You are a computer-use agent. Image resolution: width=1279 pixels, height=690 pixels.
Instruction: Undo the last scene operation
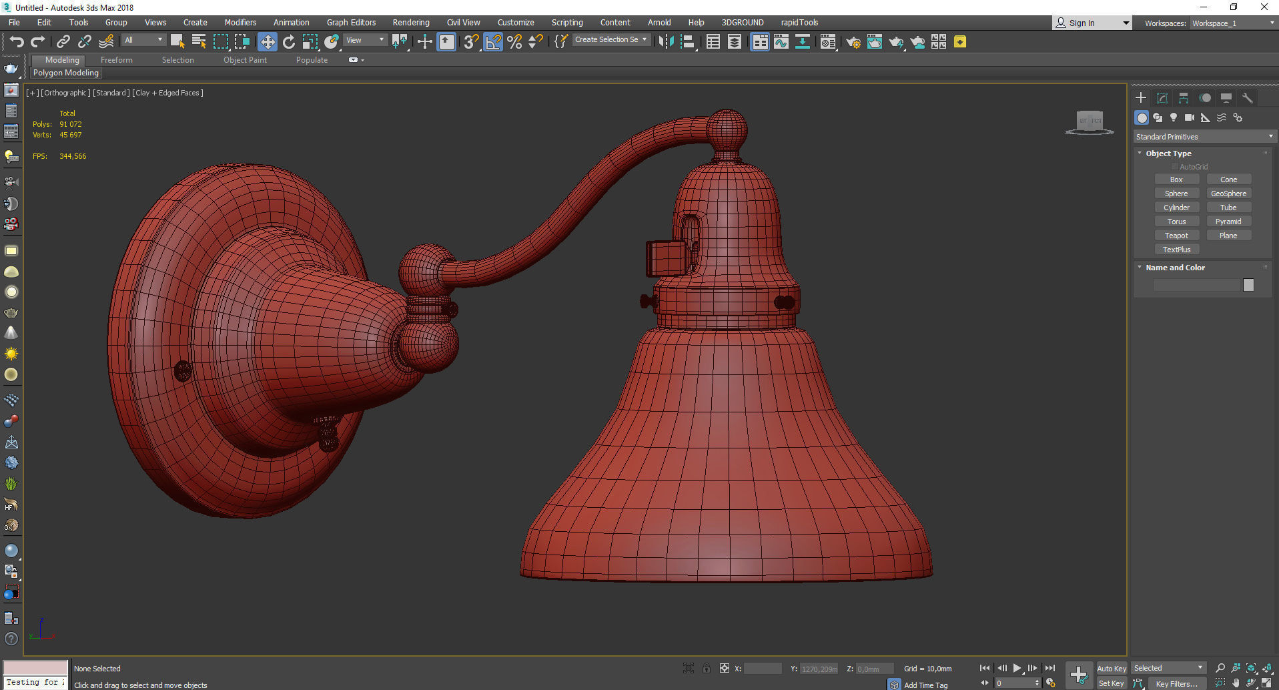[16, 42]
